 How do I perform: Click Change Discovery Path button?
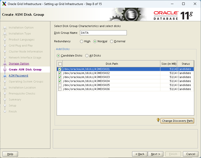coord(177,121)
